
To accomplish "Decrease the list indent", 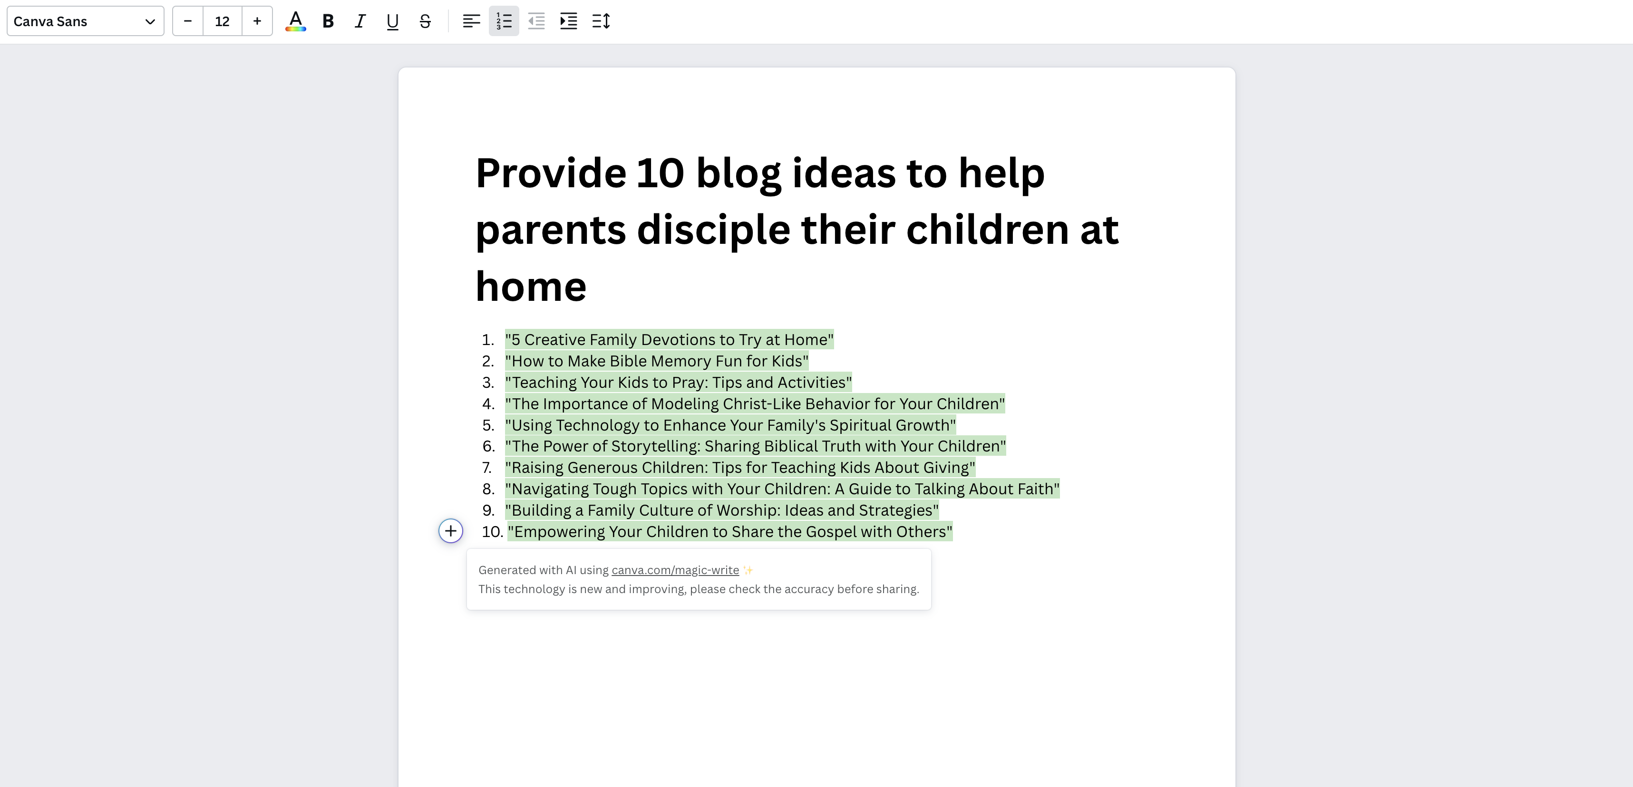I will 536,21.
